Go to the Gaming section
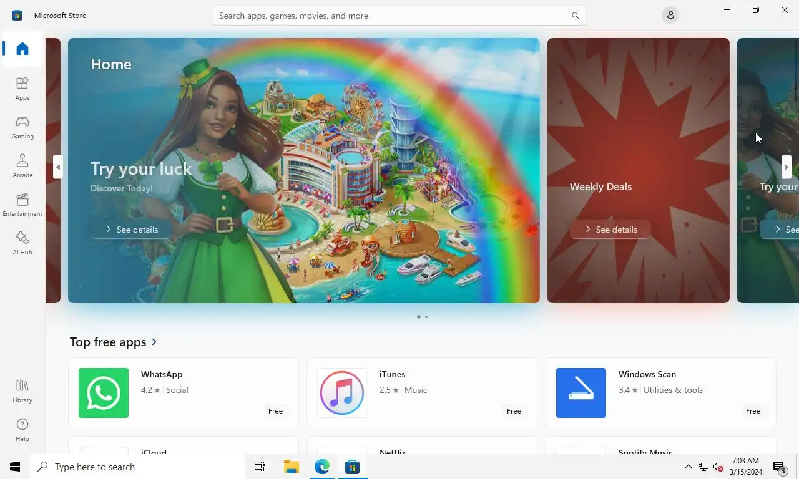Image resolution: width=799 pixels, height=479 pixels. tap(22, 127)
